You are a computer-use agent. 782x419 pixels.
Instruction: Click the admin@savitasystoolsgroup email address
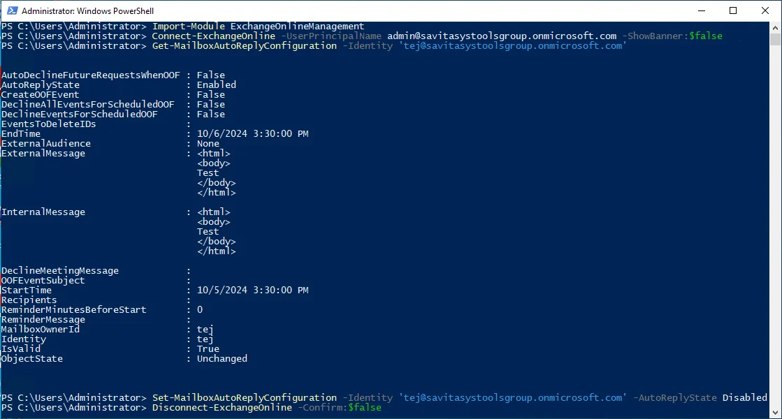(502, 36)
